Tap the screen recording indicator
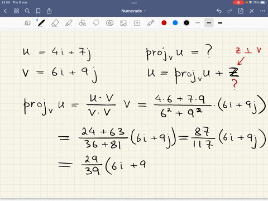This screenshot has width=268, height=201. coord(238,2)
